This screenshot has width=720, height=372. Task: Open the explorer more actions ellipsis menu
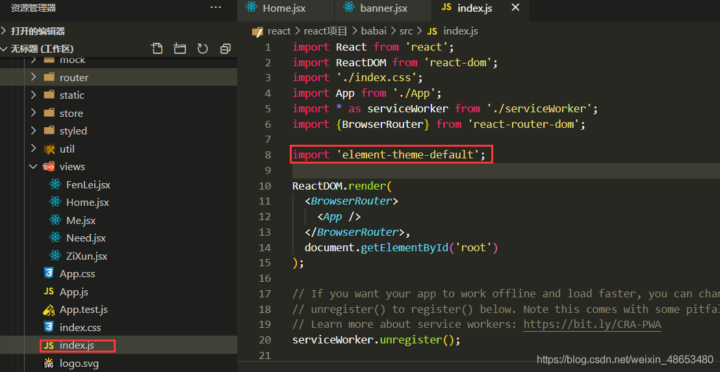216,7
